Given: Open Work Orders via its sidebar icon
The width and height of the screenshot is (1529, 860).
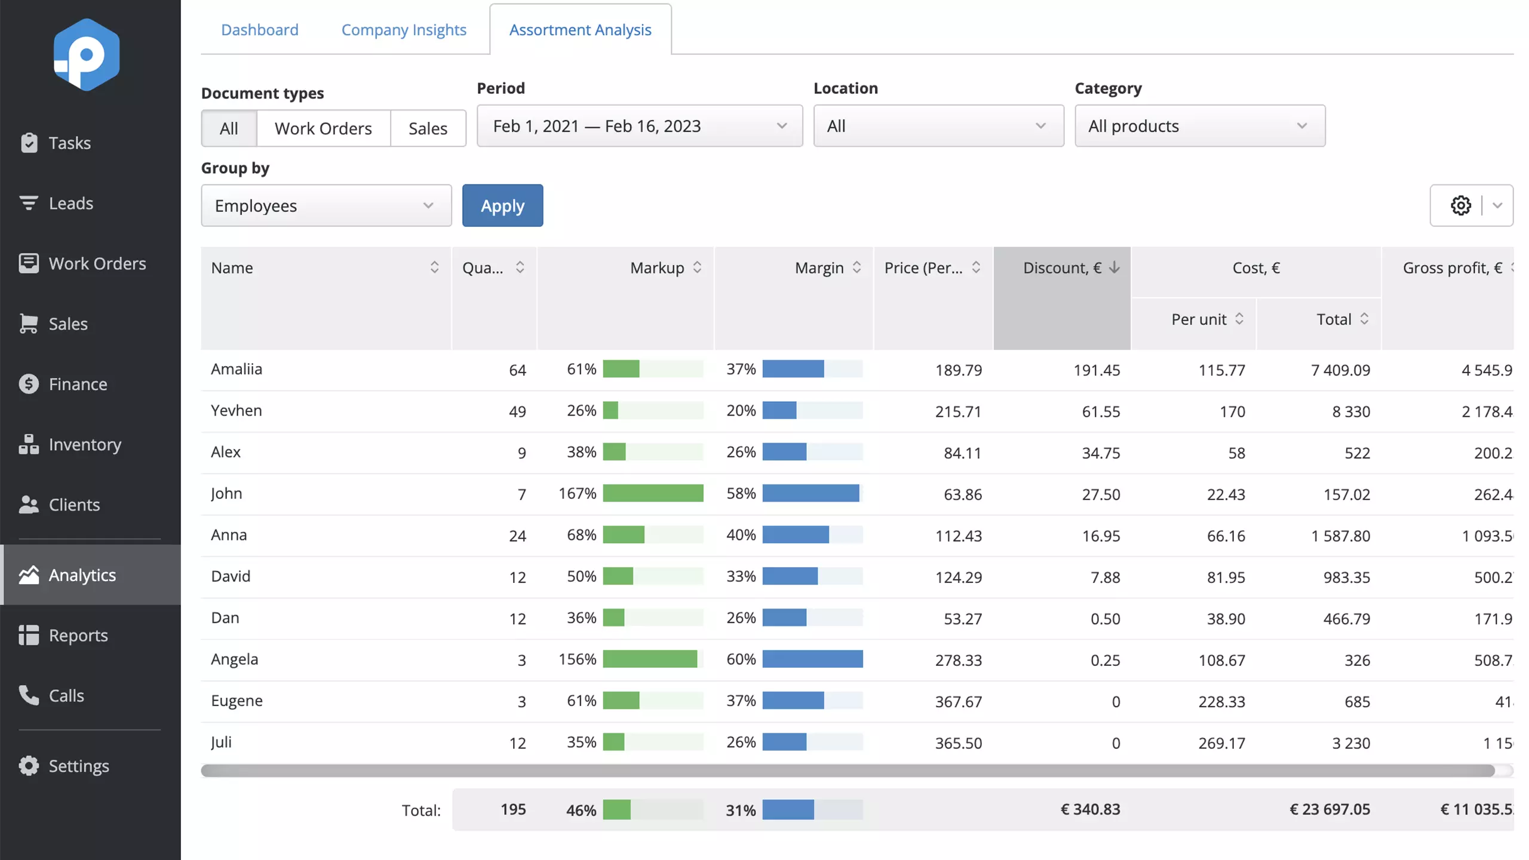Looking at the screenshot, I should pos(29,263).
